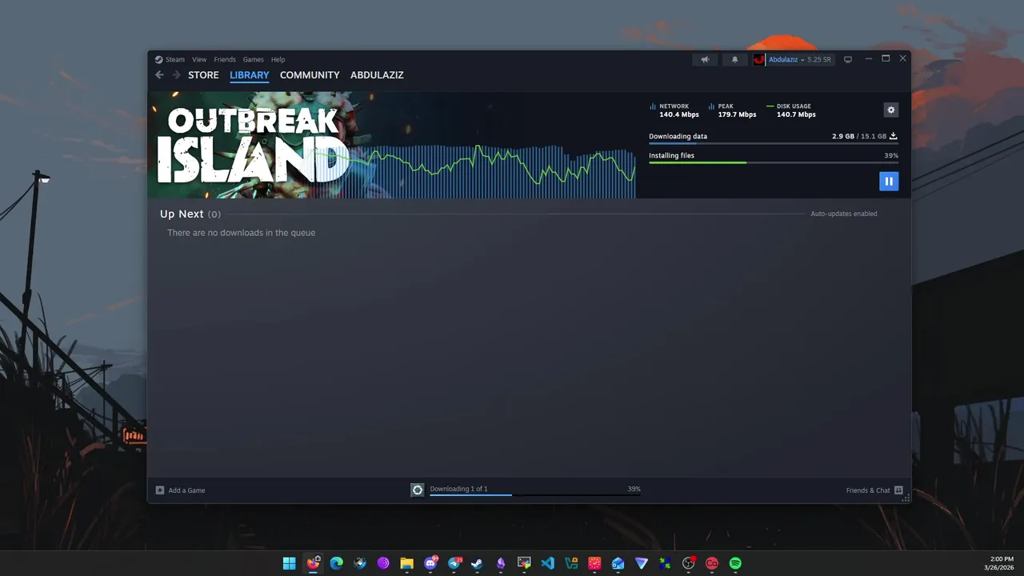Click the DISK USAGE 140.7 Mbps stat
Viewport: 1024px width, 576px height.
coord(791,110)
